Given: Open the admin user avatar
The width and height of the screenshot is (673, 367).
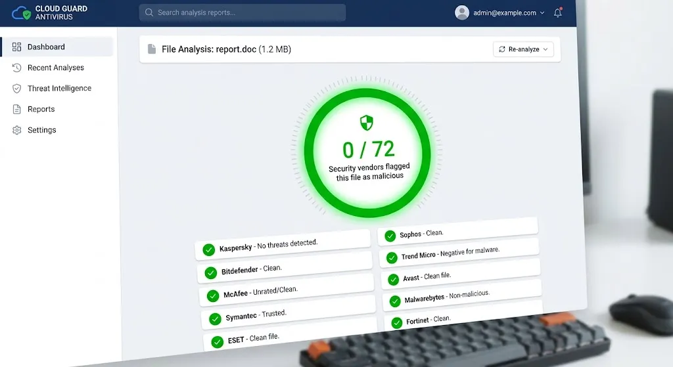Looking at the screenshot, I should click(x=462, y=13).
